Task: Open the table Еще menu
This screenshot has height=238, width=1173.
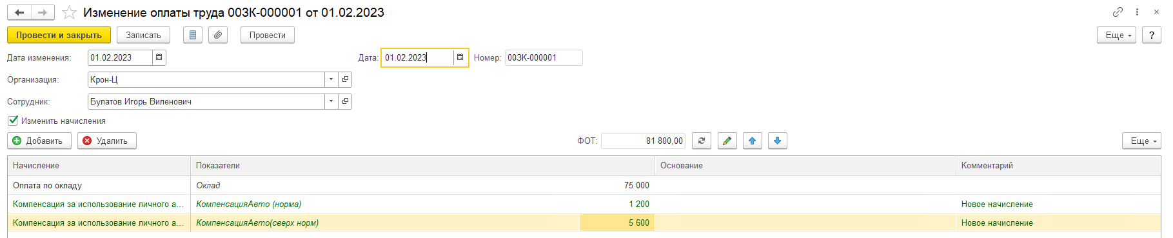Action: (x=1141, y=141)
